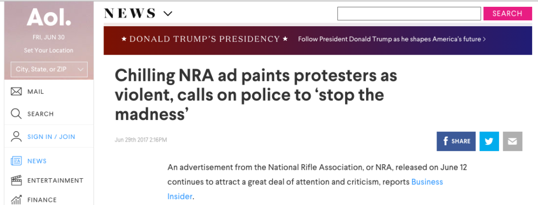Click the pink SEARCH button
This screenshot has height=205, width=538.
coord(508,14)
